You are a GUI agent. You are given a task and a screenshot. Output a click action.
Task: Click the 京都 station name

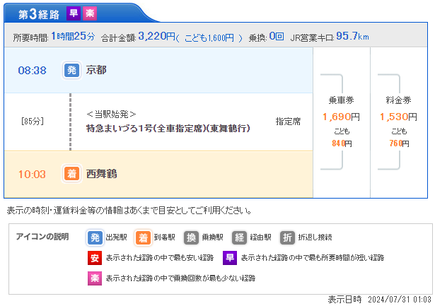[x=96, y=70]
